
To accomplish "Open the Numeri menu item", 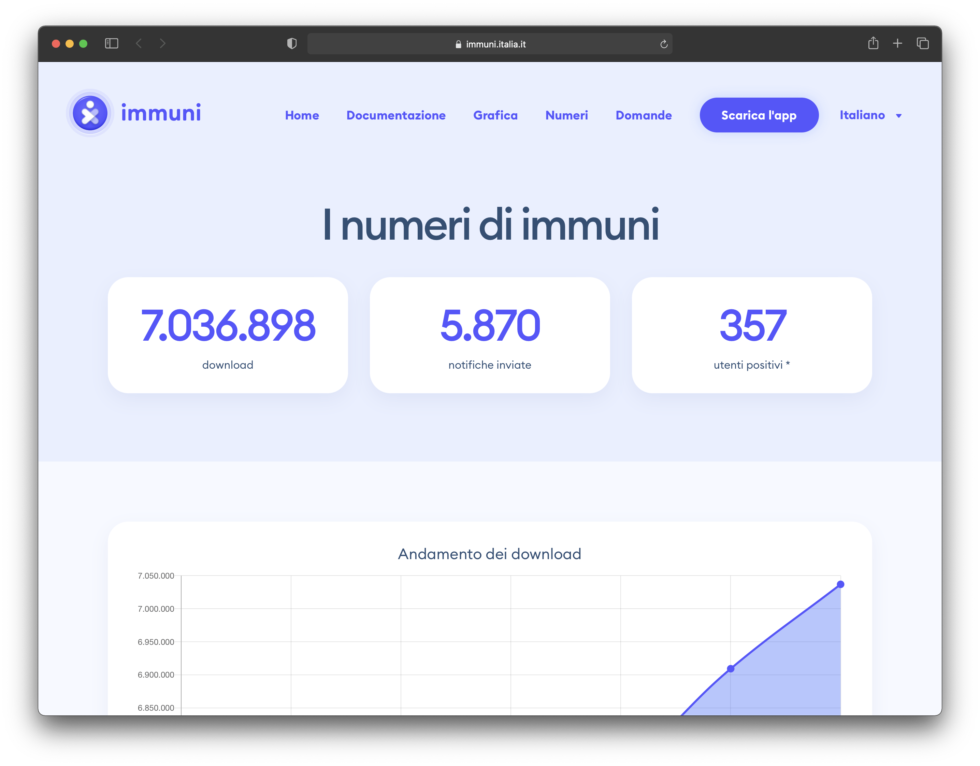I will 566,115.
